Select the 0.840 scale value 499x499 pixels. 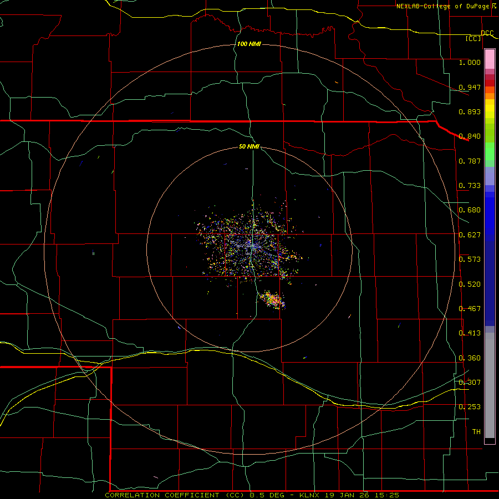pyautogui.click(x=470, y=136)
